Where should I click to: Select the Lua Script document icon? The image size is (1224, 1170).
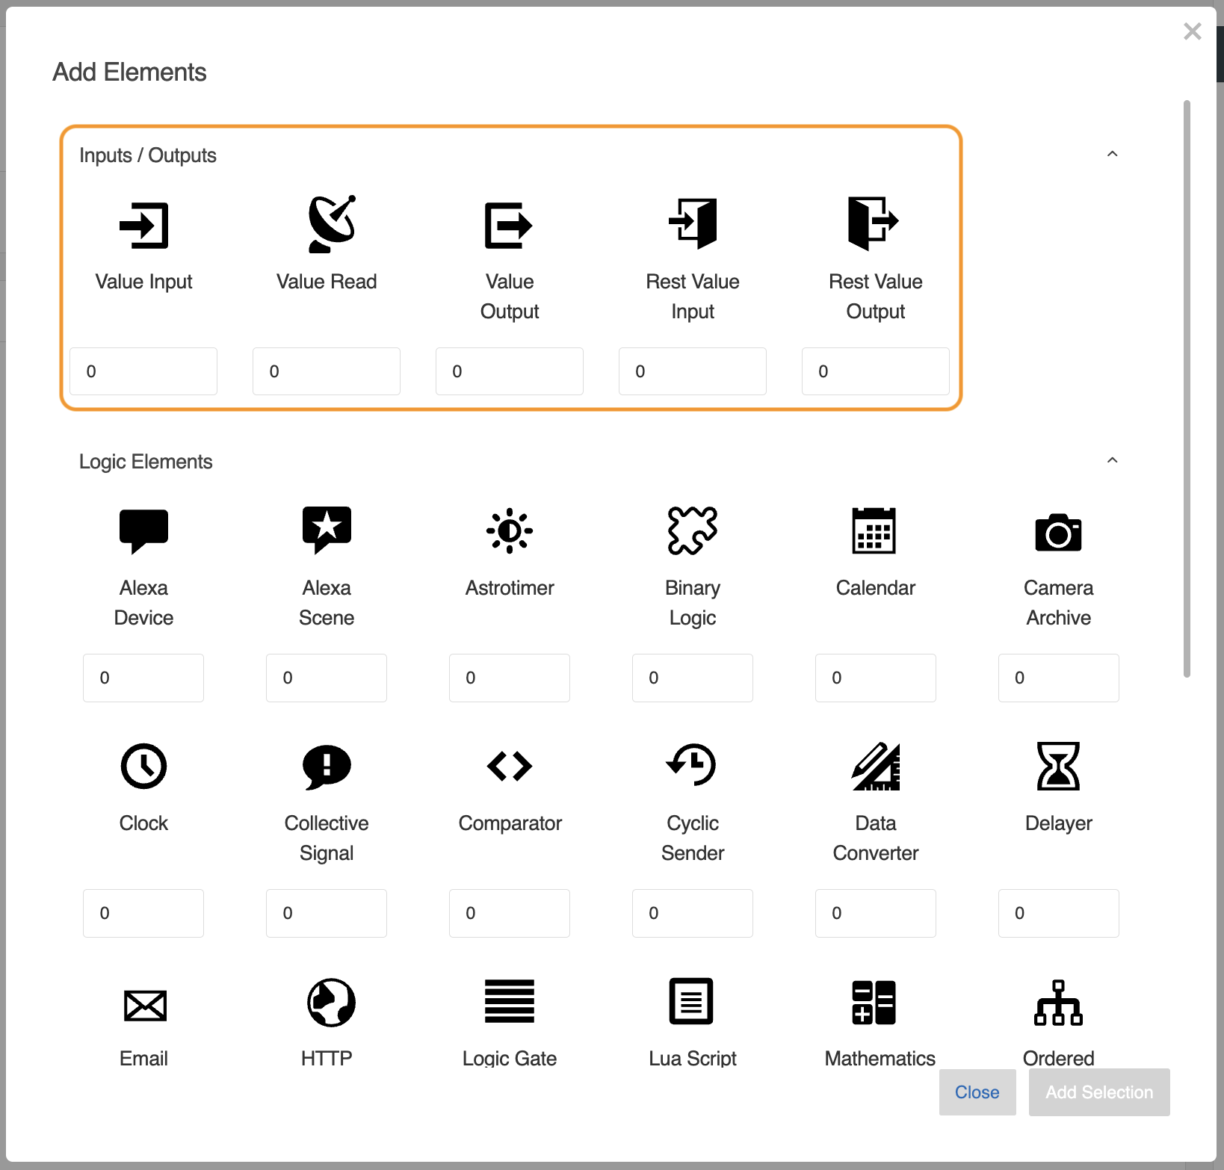click(691, 1001)
